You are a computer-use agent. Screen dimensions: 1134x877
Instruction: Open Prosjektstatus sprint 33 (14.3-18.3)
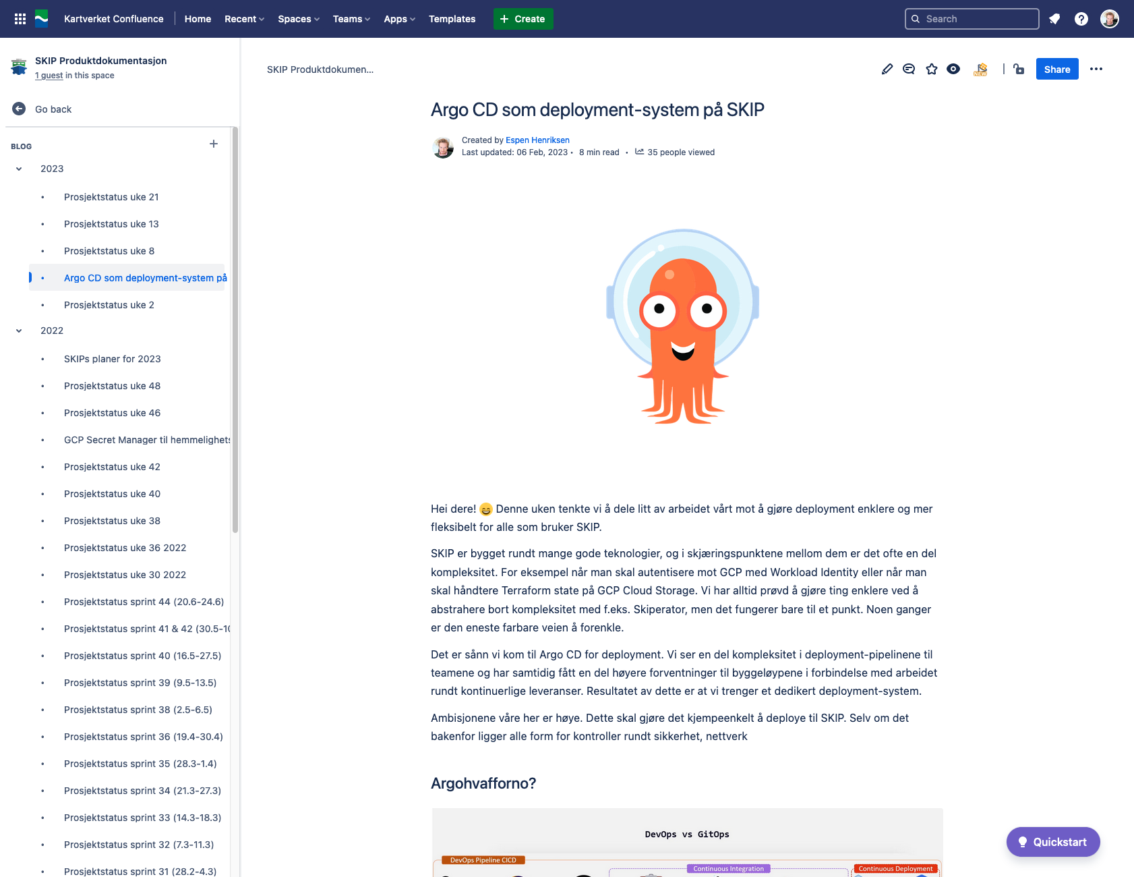pyautogui.click(x=142, y=818)
